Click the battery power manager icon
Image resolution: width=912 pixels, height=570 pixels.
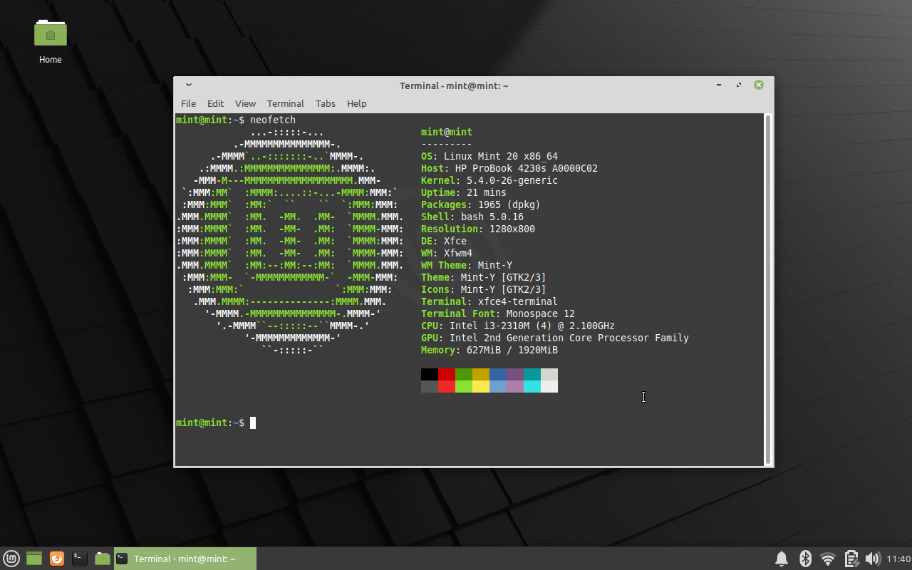(x=851, y=559)
